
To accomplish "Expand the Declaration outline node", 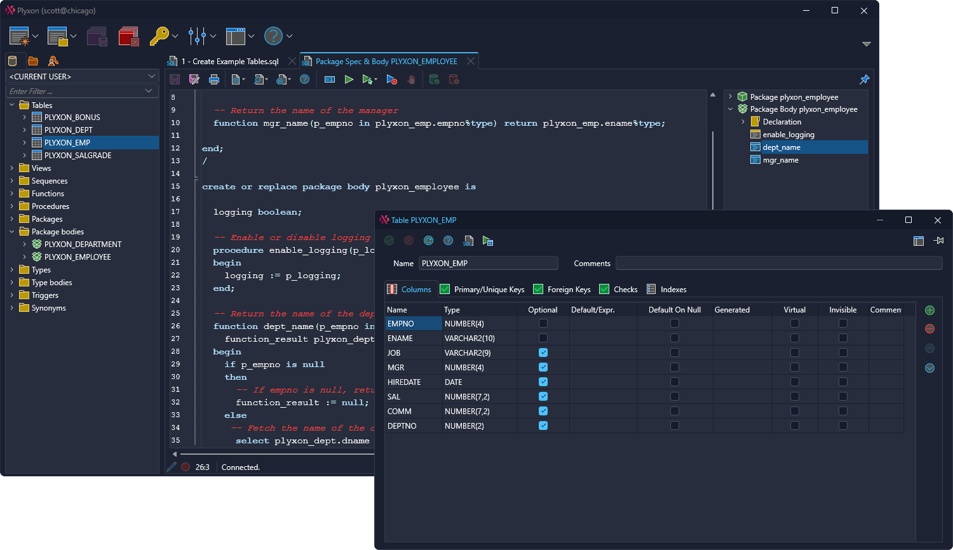I will (x=743, y=122).
